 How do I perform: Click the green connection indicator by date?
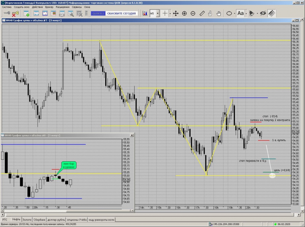point(275,224)
